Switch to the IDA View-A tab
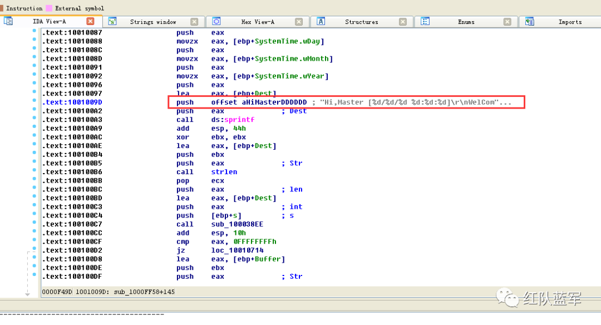Image resolution: width=601 pixels, height=325 pixels. click(x=50, y=22)
